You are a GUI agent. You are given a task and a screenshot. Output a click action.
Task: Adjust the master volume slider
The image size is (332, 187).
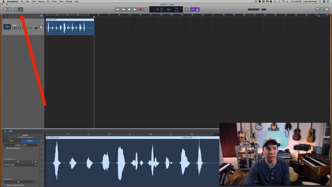point(257,9)
